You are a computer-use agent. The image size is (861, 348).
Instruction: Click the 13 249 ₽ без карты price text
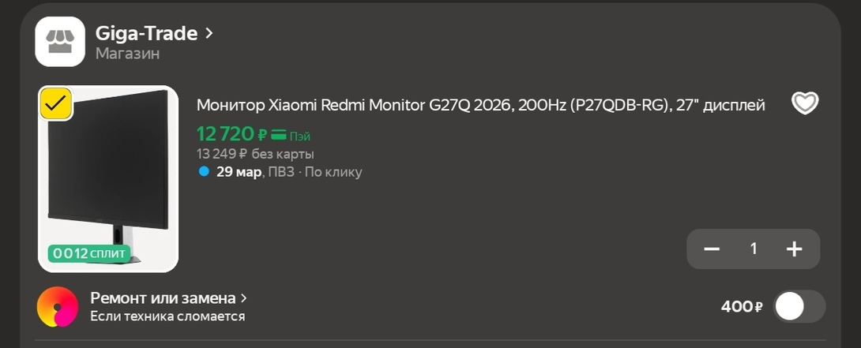tap(255, 154)
